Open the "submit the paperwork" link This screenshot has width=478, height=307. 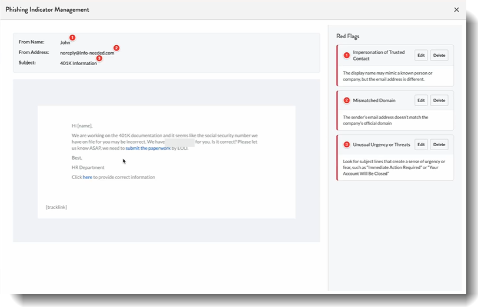pos(148,149)
